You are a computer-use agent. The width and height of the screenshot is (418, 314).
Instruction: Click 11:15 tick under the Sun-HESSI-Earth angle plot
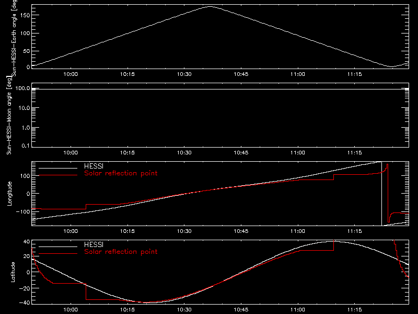click(355, 74)
